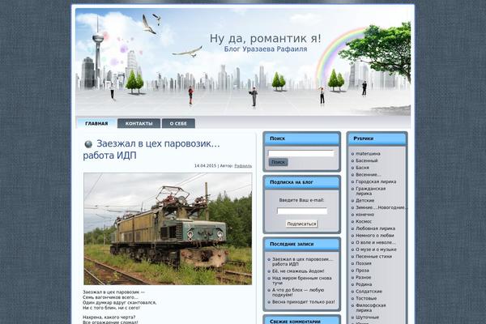Click the 'Последние записи' widget heading
The image size is (486, 324).
[x=292, y=245]
